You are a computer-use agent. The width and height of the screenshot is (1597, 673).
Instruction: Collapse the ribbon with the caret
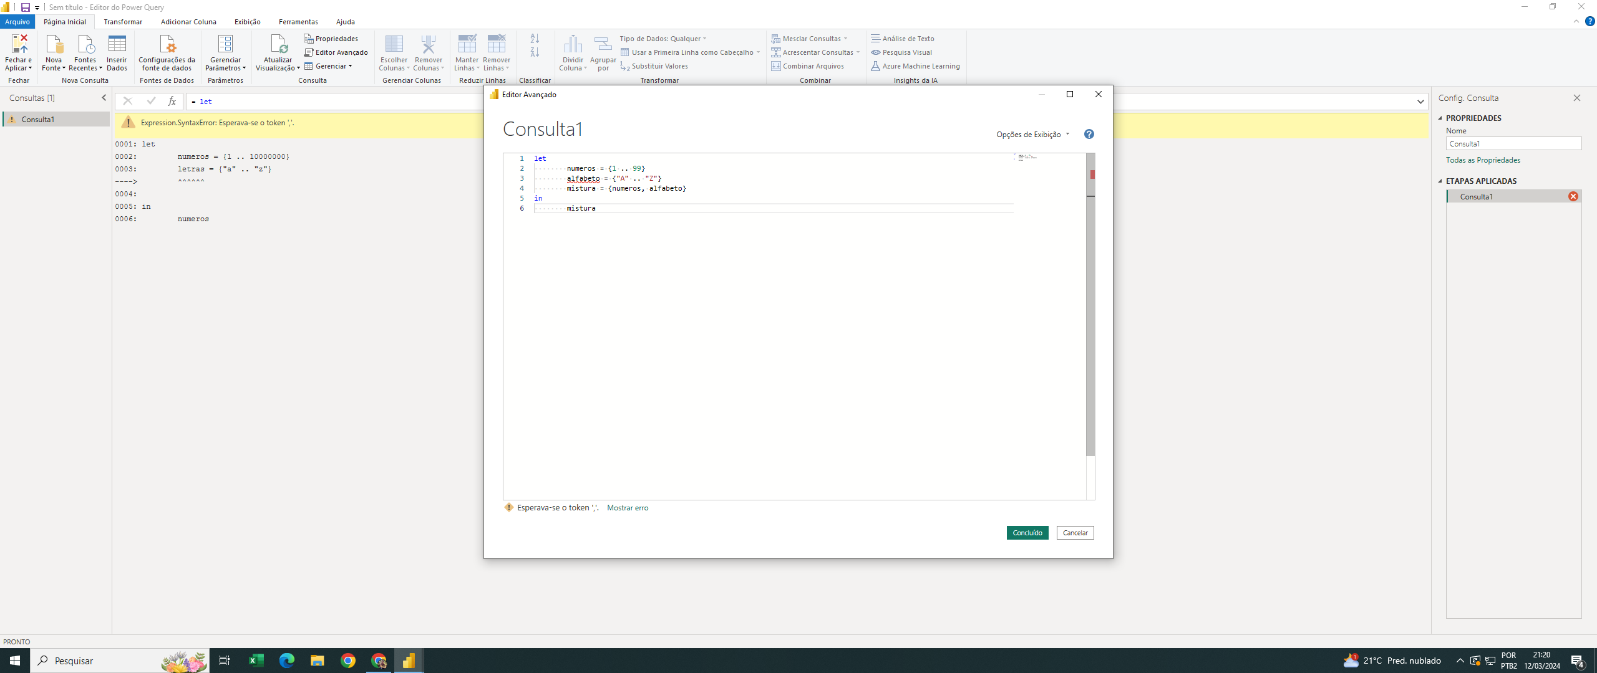(x=1576, y=21)
